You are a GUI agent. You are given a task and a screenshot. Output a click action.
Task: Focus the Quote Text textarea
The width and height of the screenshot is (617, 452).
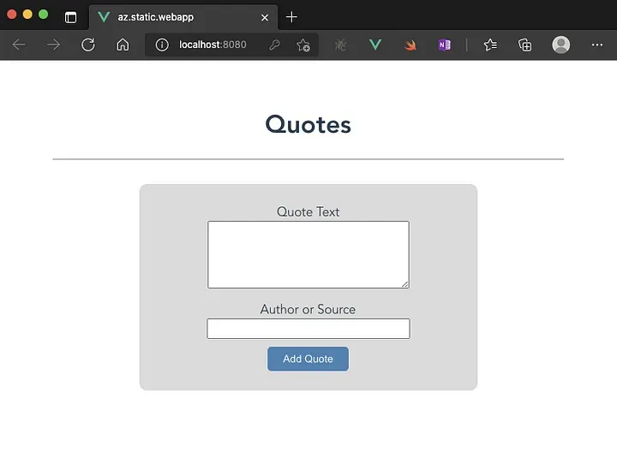[308, 254]
